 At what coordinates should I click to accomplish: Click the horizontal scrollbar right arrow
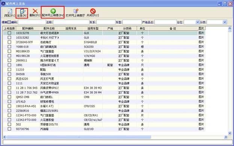[226, 137]
